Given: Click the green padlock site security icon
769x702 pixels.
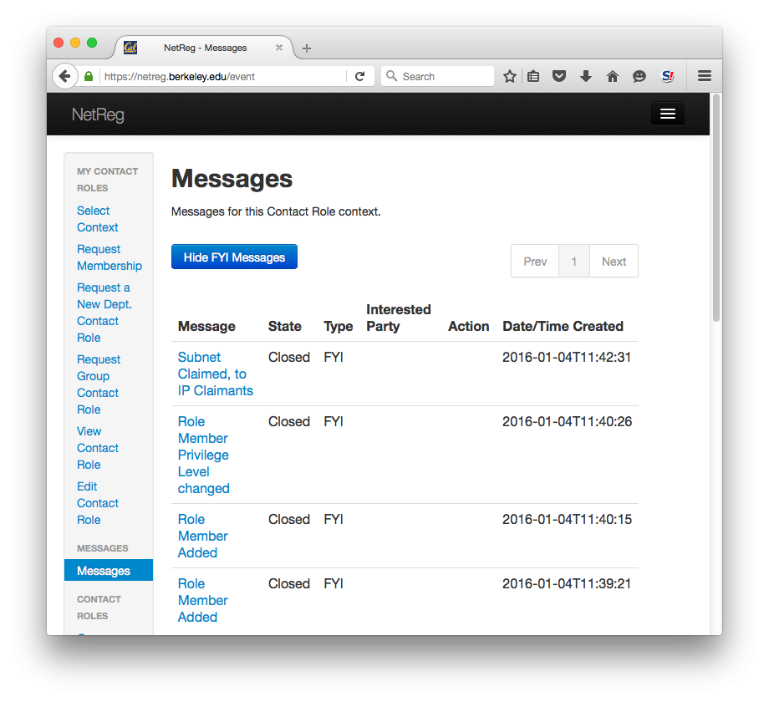Looking at the screenshot, I should pos(89,77).
